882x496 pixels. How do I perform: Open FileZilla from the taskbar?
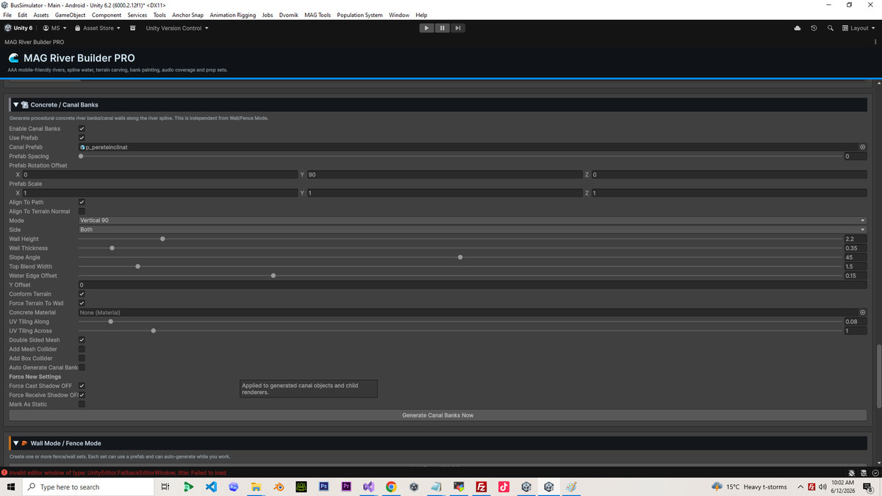[481, 486]
